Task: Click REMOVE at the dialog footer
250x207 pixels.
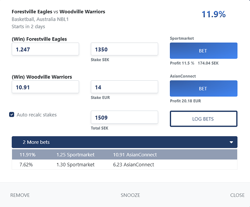Action: pos(20,195)
